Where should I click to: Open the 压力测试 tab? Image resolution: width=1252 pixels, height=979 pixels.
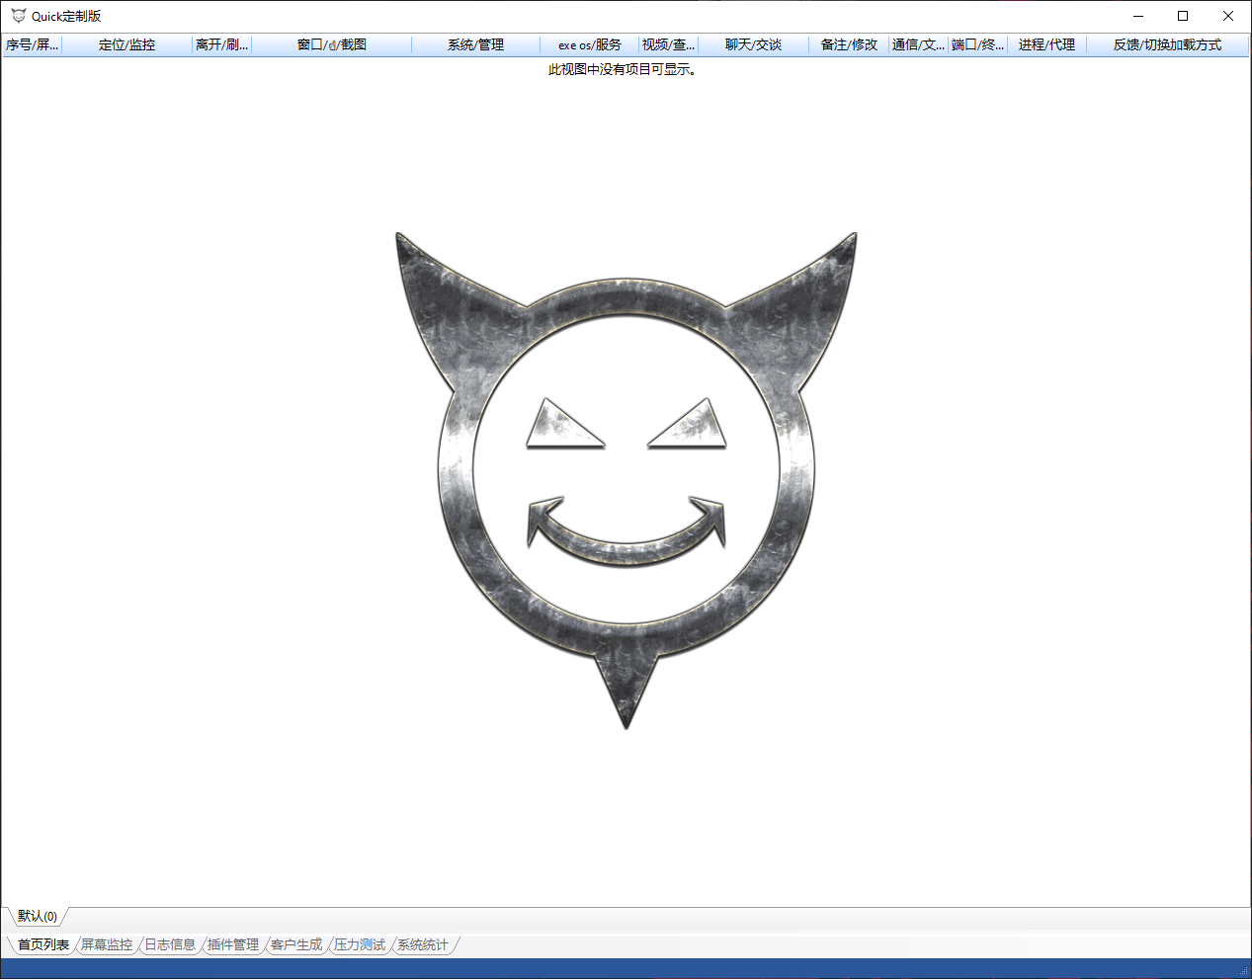point(360,944)
